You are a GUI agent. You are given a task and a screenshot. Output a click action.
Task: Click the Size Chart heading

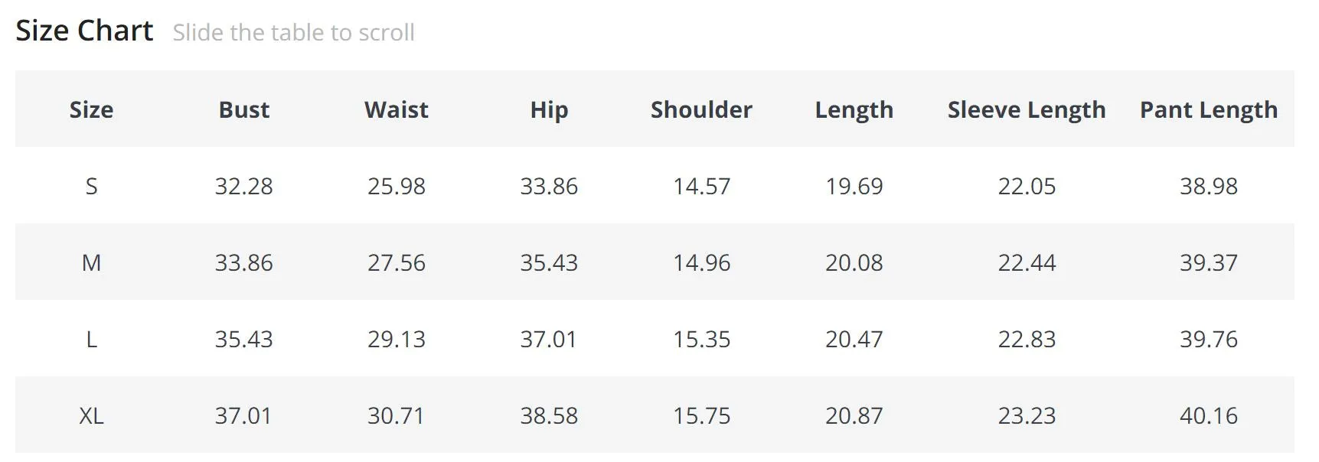pyautogui.click(x=84, y=31)
